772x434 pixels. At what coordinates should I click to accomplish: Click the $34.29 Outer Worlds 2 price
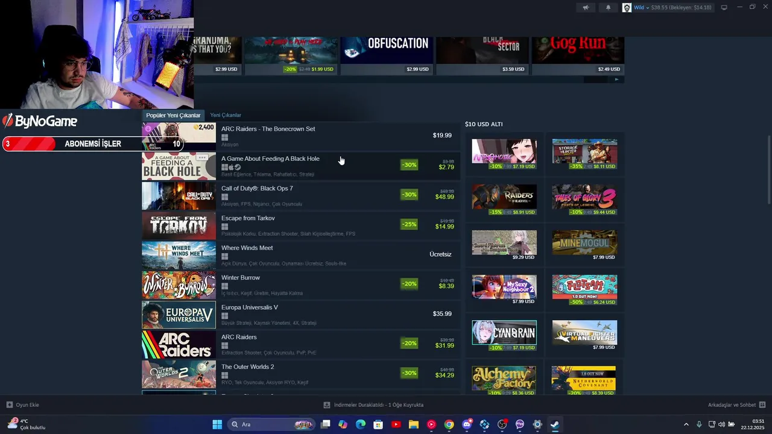pos(445,376)
